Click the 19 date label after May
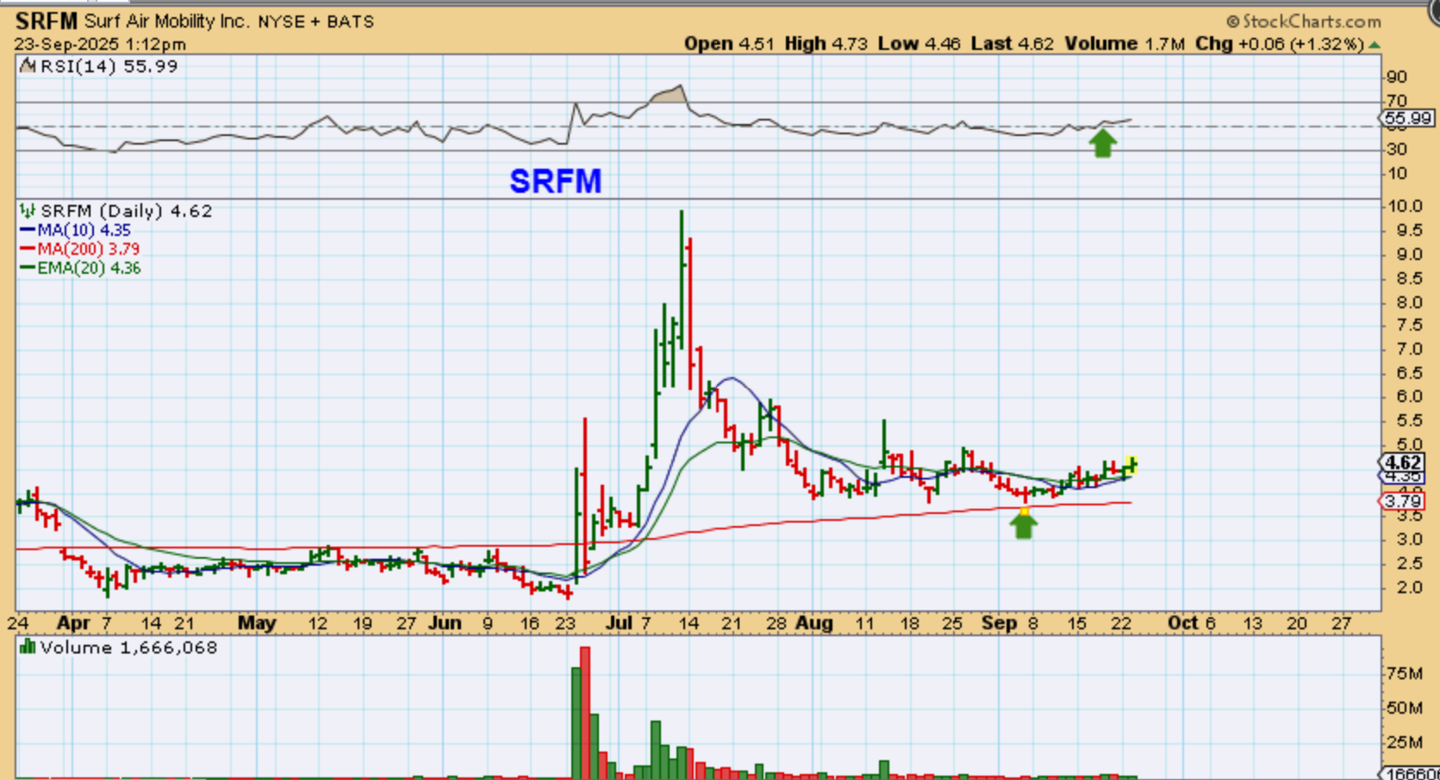Viewport: 1440px width, 780px height. (362, 623)
